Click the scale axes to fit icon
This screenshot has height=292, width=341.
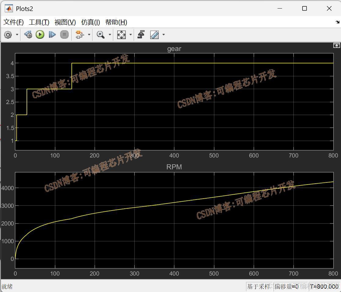122,34
